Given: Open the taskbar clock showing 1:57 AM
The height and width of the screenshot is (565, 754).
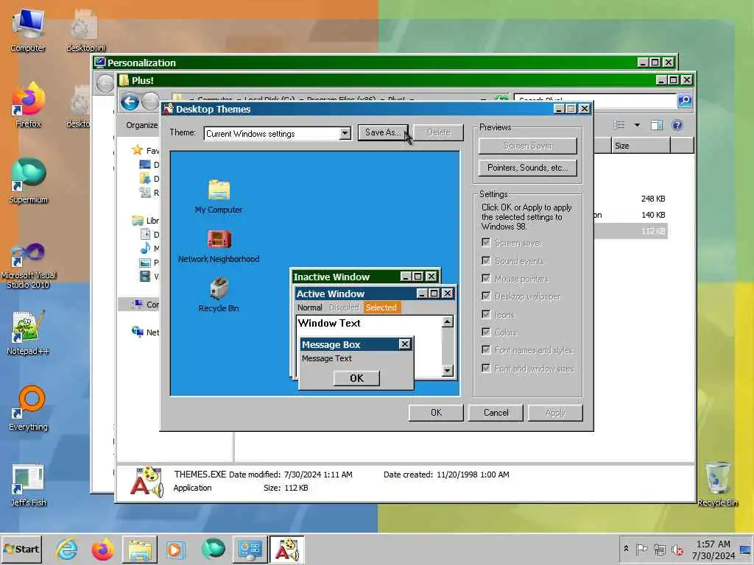Looking at the screenshot, I should click(x=713, y=550).
